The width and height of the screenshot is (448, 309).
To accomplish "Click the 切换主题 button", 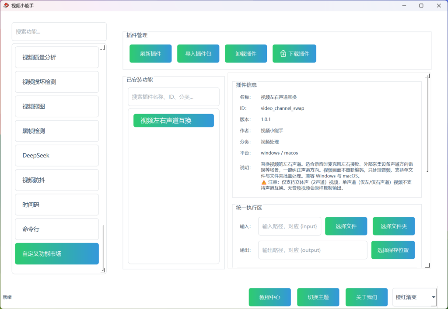I will pos(318,297).
